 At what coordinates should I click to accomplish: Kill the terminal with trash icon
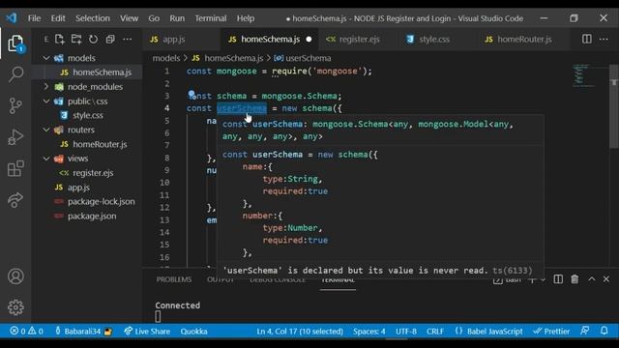(x=575, y=279)
